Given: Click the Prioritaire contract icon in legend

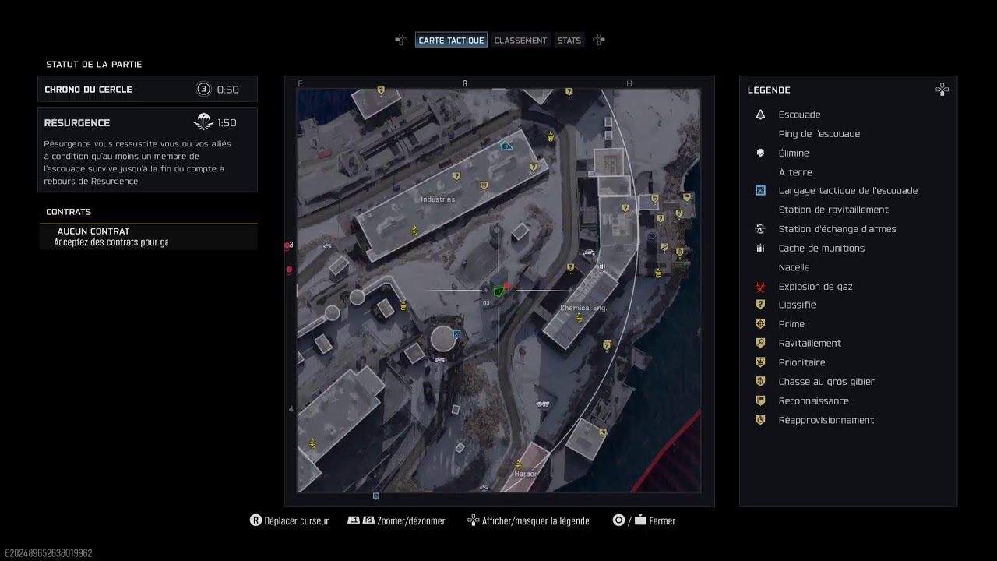Looking at the screenshot, I should point(760,362).
